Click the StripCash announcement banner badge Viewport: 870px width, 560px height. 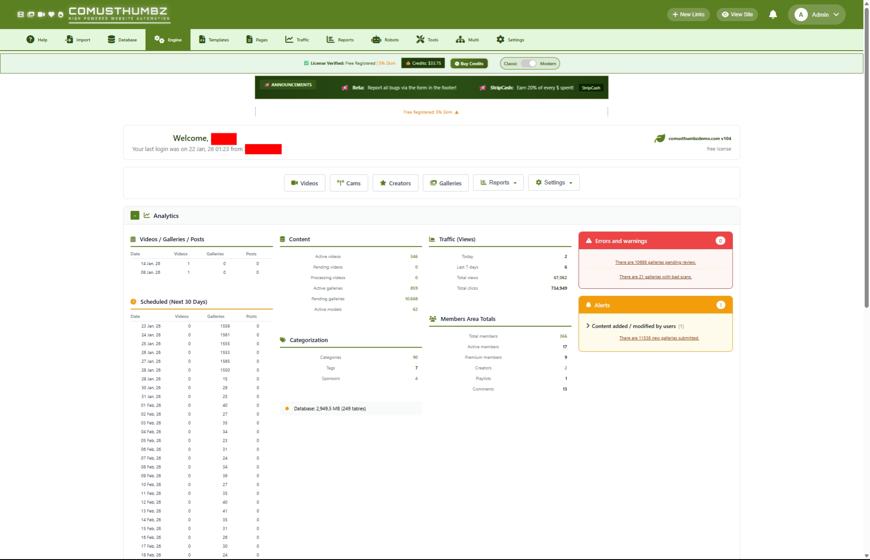591,88
